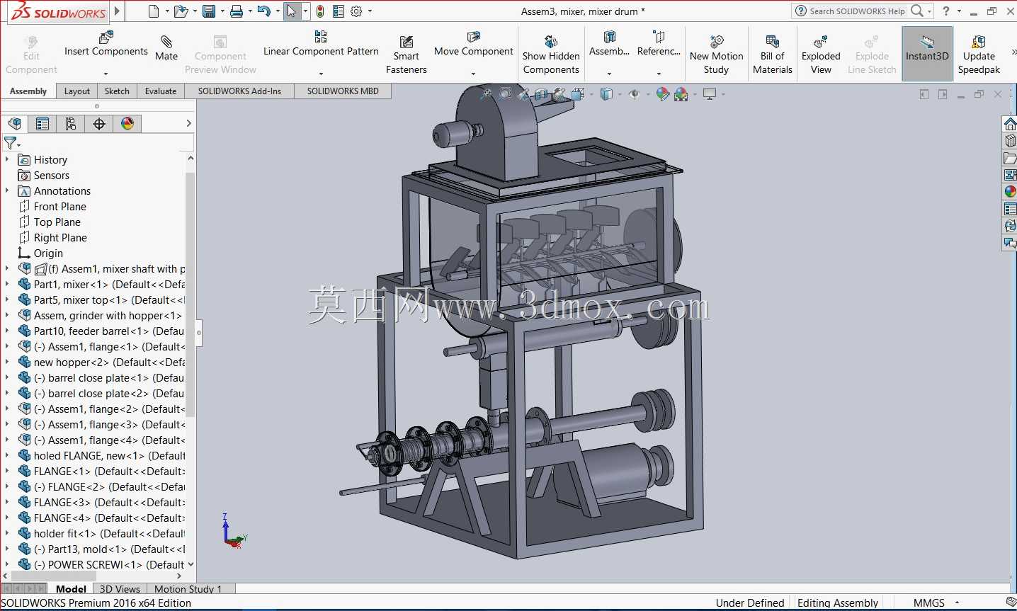1017x611 pixels.
Task: Click the Print icon in the quick toolbar
Action: 237,11
